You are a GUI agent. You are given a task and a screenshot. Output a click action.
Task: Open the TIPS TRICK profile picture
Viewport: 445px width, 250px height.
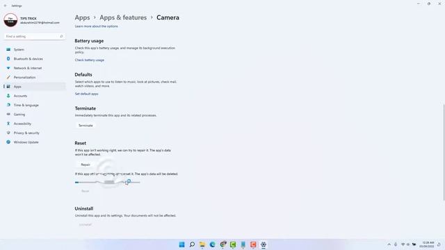pos(10,20)
